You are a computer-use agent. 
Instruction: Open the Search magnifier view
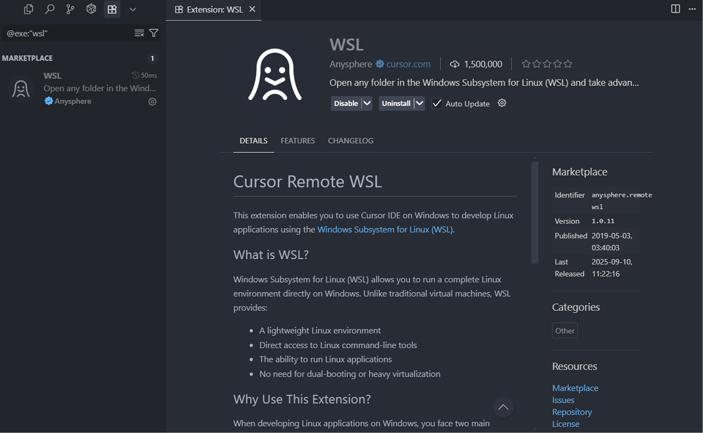point(49,9)
